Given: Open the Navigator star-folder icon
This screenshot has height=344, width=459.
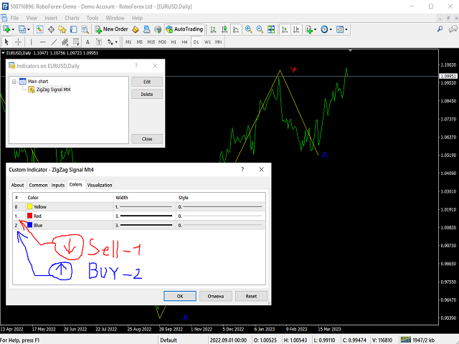Looking at the screenshot, I should point(62,29).
